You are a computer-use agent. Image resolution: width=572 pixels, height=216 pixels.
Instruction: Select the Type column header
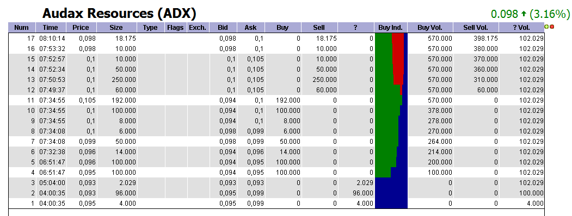(x=150, y=28)
